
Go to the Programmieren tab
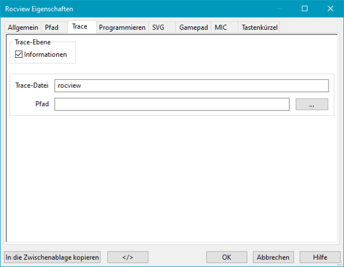point(122,28)
